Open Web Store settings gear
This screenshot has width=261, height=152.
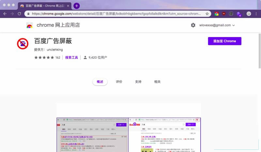tap(193, 25)
